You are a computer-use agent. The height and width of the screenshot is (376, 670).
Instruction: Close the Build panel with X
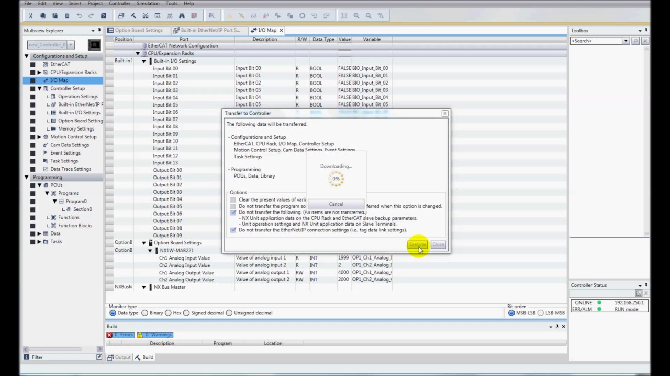(x=563, y=326)
